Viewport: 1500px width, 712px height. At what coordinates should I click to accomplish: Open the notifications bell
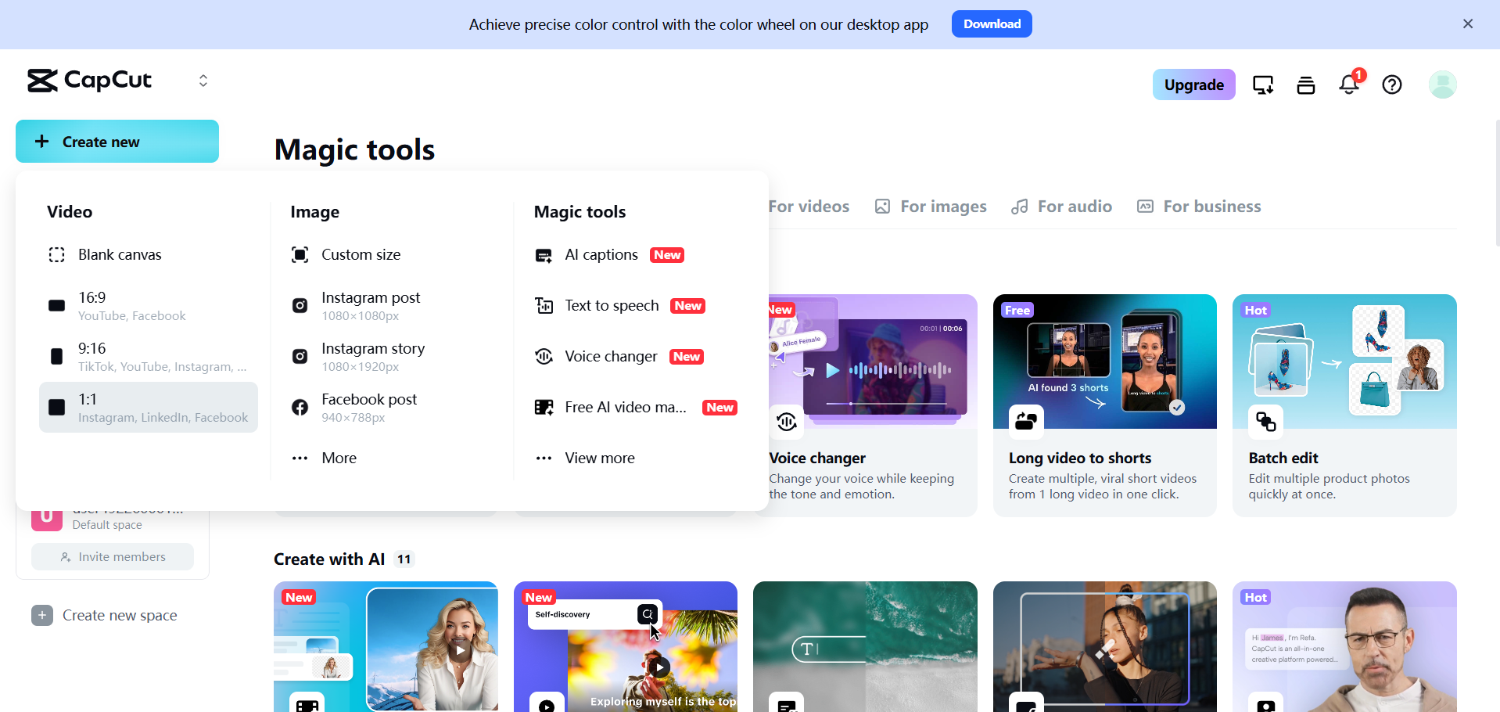[x=1349, y=85]
